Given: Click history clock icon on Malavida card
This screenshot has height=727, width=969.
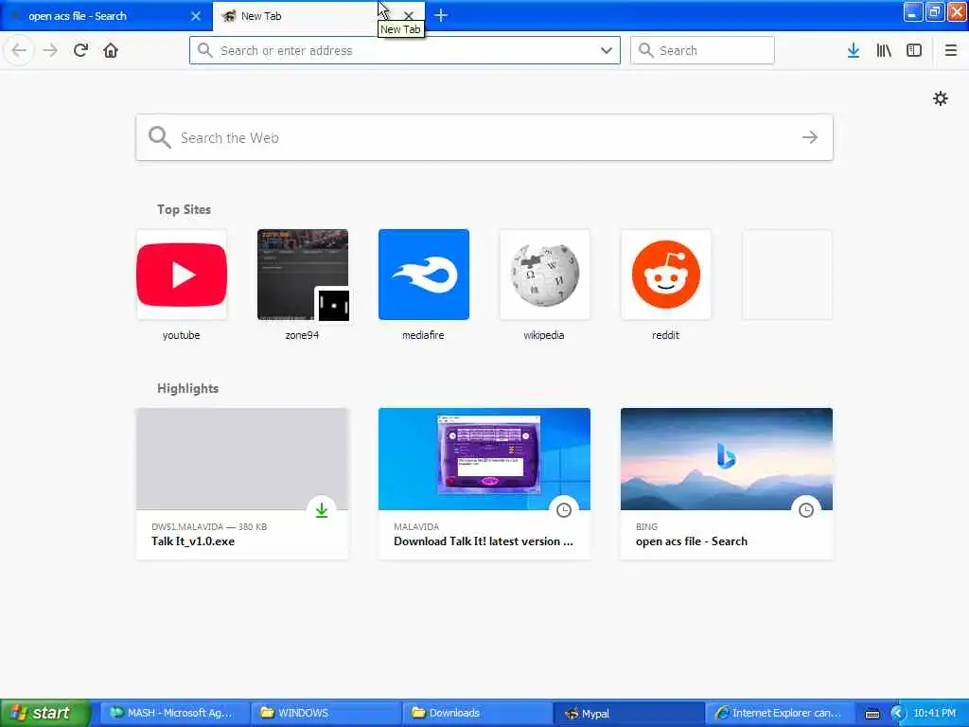Looking at the screenshot, I should pos(564,510).
